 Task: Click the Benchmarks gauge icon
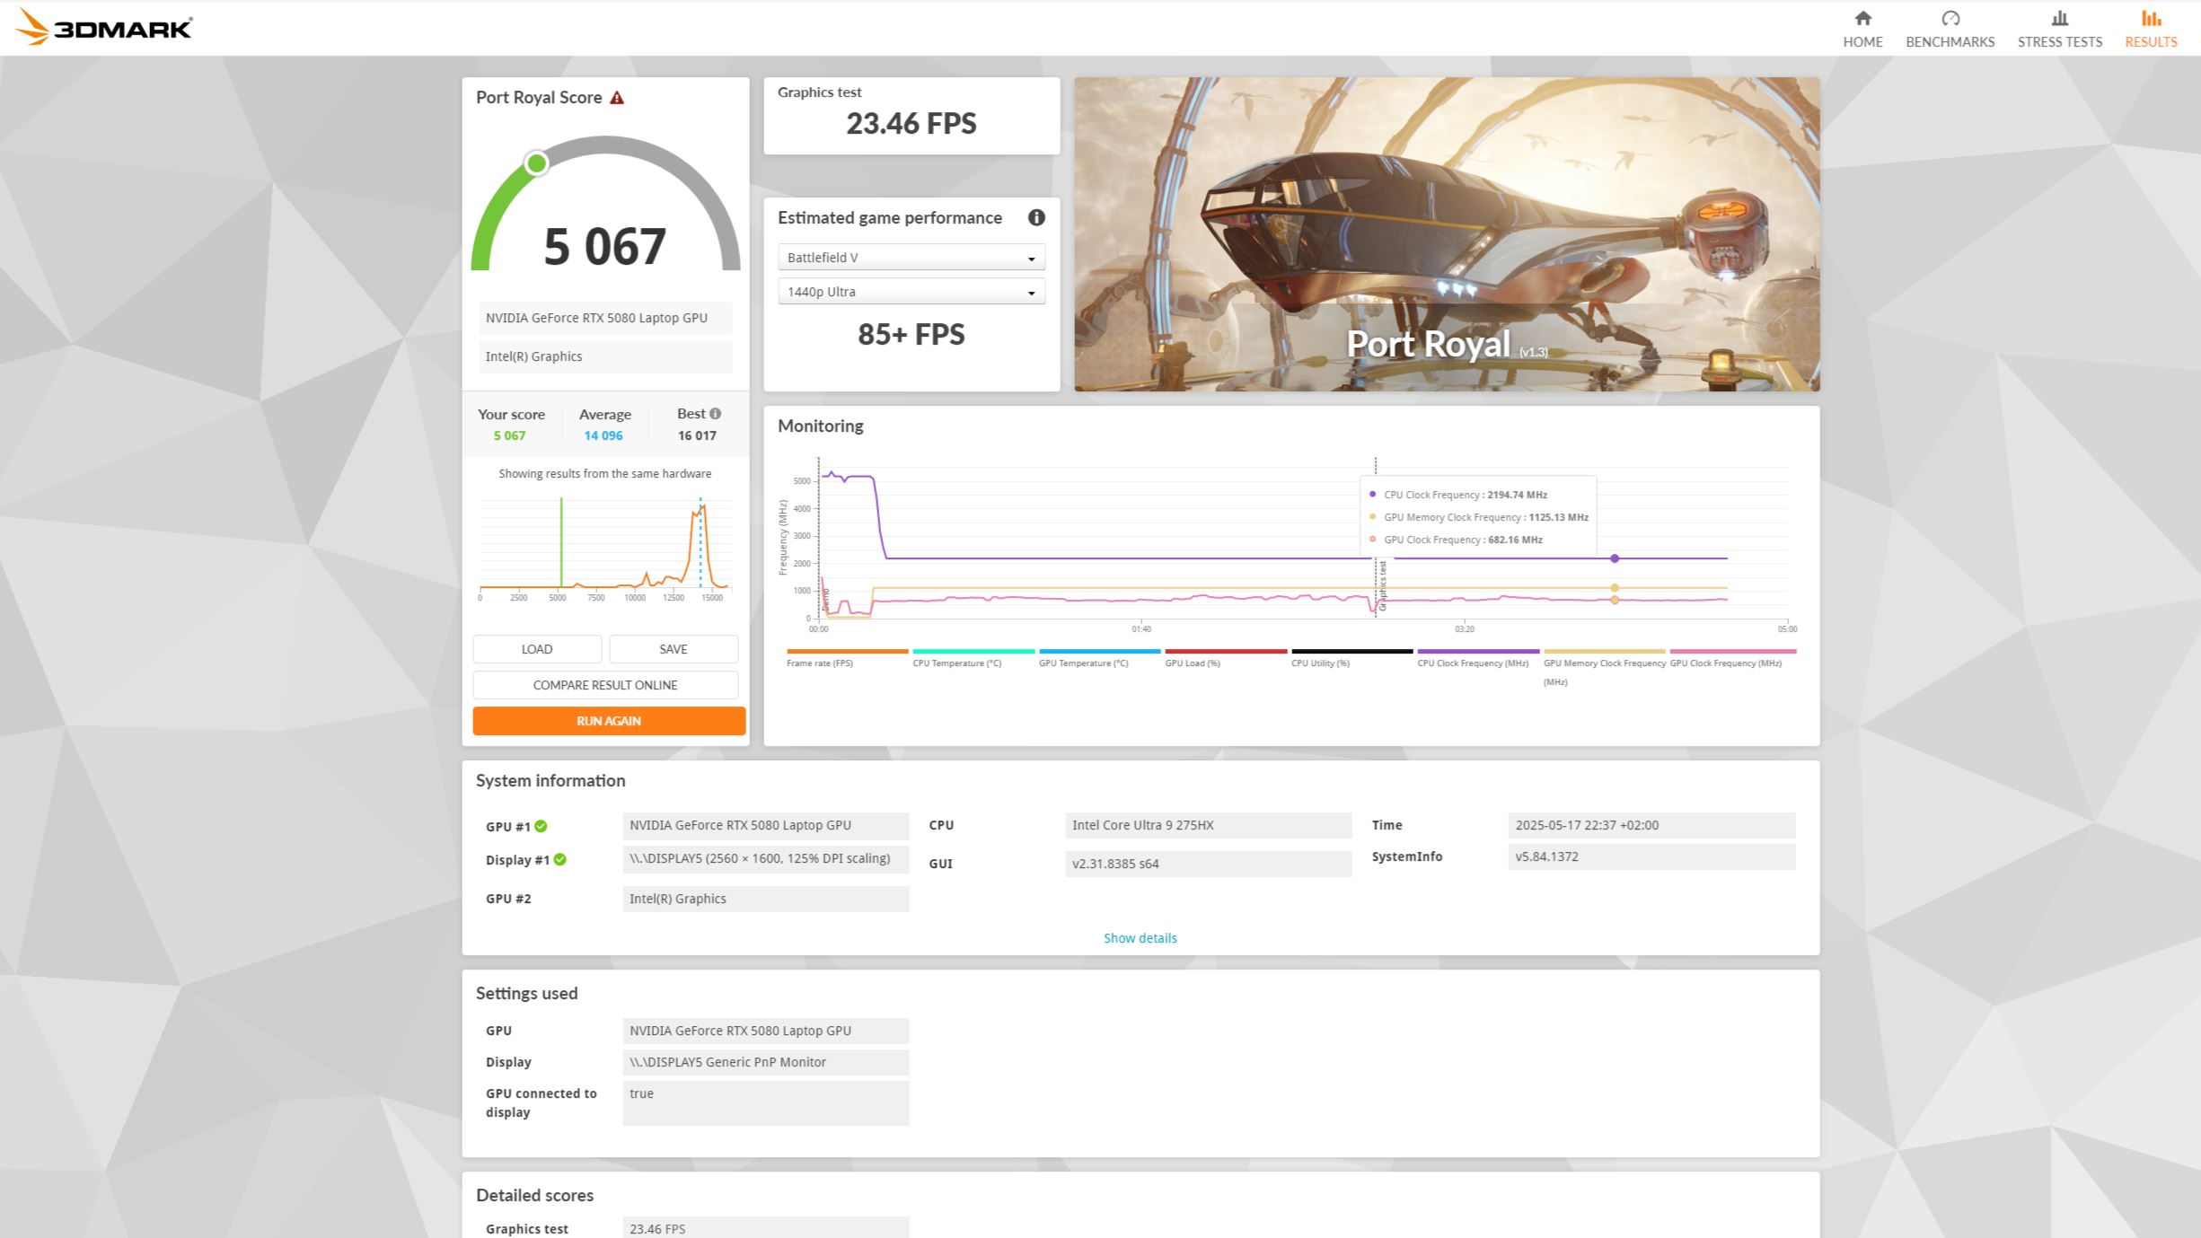coord(1950,18)
